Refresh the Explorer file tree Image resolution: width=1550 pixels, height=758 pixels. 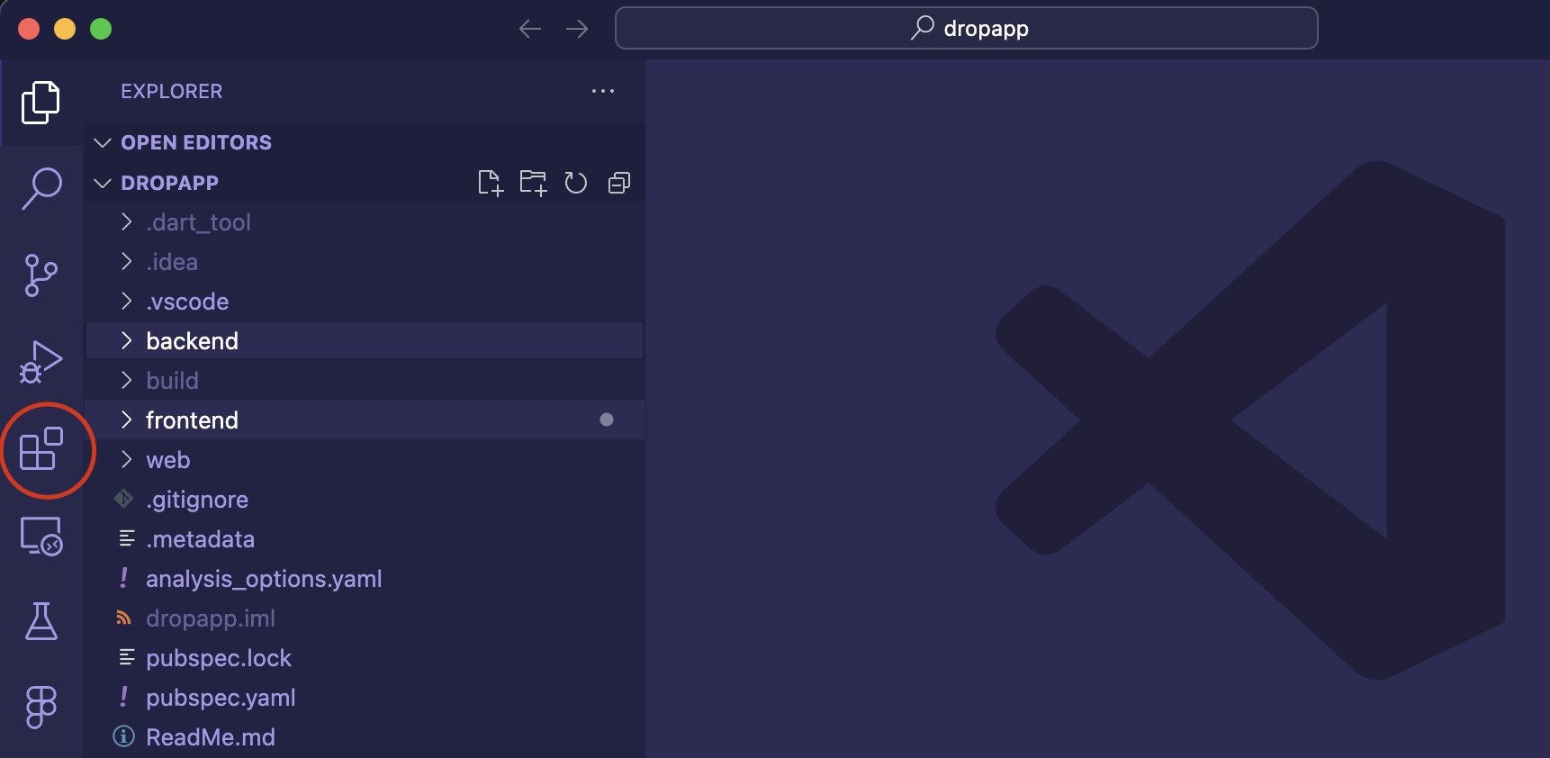coord(576,183)
